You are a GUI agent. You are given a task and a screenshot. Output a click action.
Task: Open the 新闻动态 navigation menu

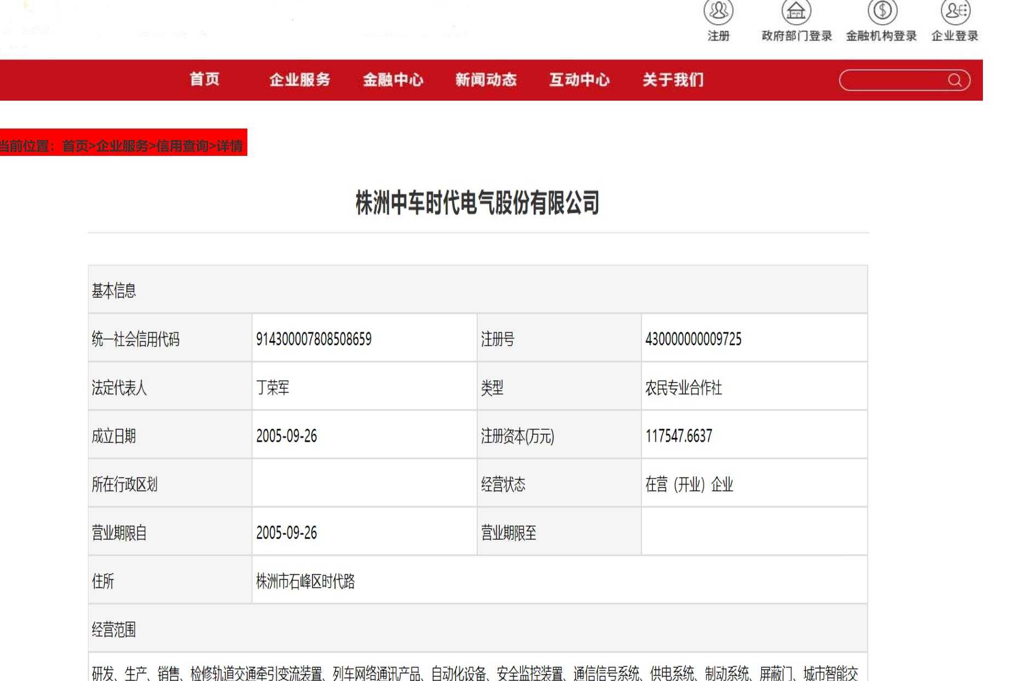click(487, 80)
